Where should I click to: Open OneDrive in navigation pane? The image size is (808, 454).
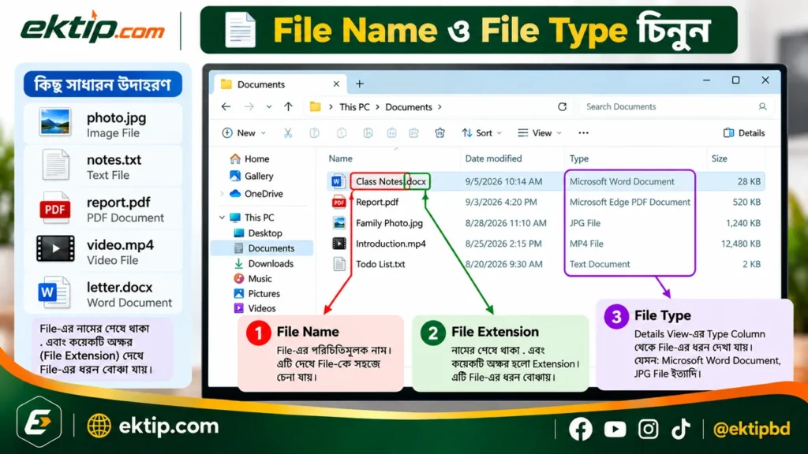(x=256, y=194)
